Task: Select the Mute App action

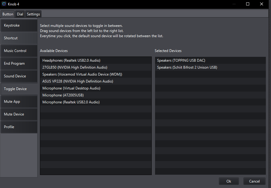Action: 19,102
